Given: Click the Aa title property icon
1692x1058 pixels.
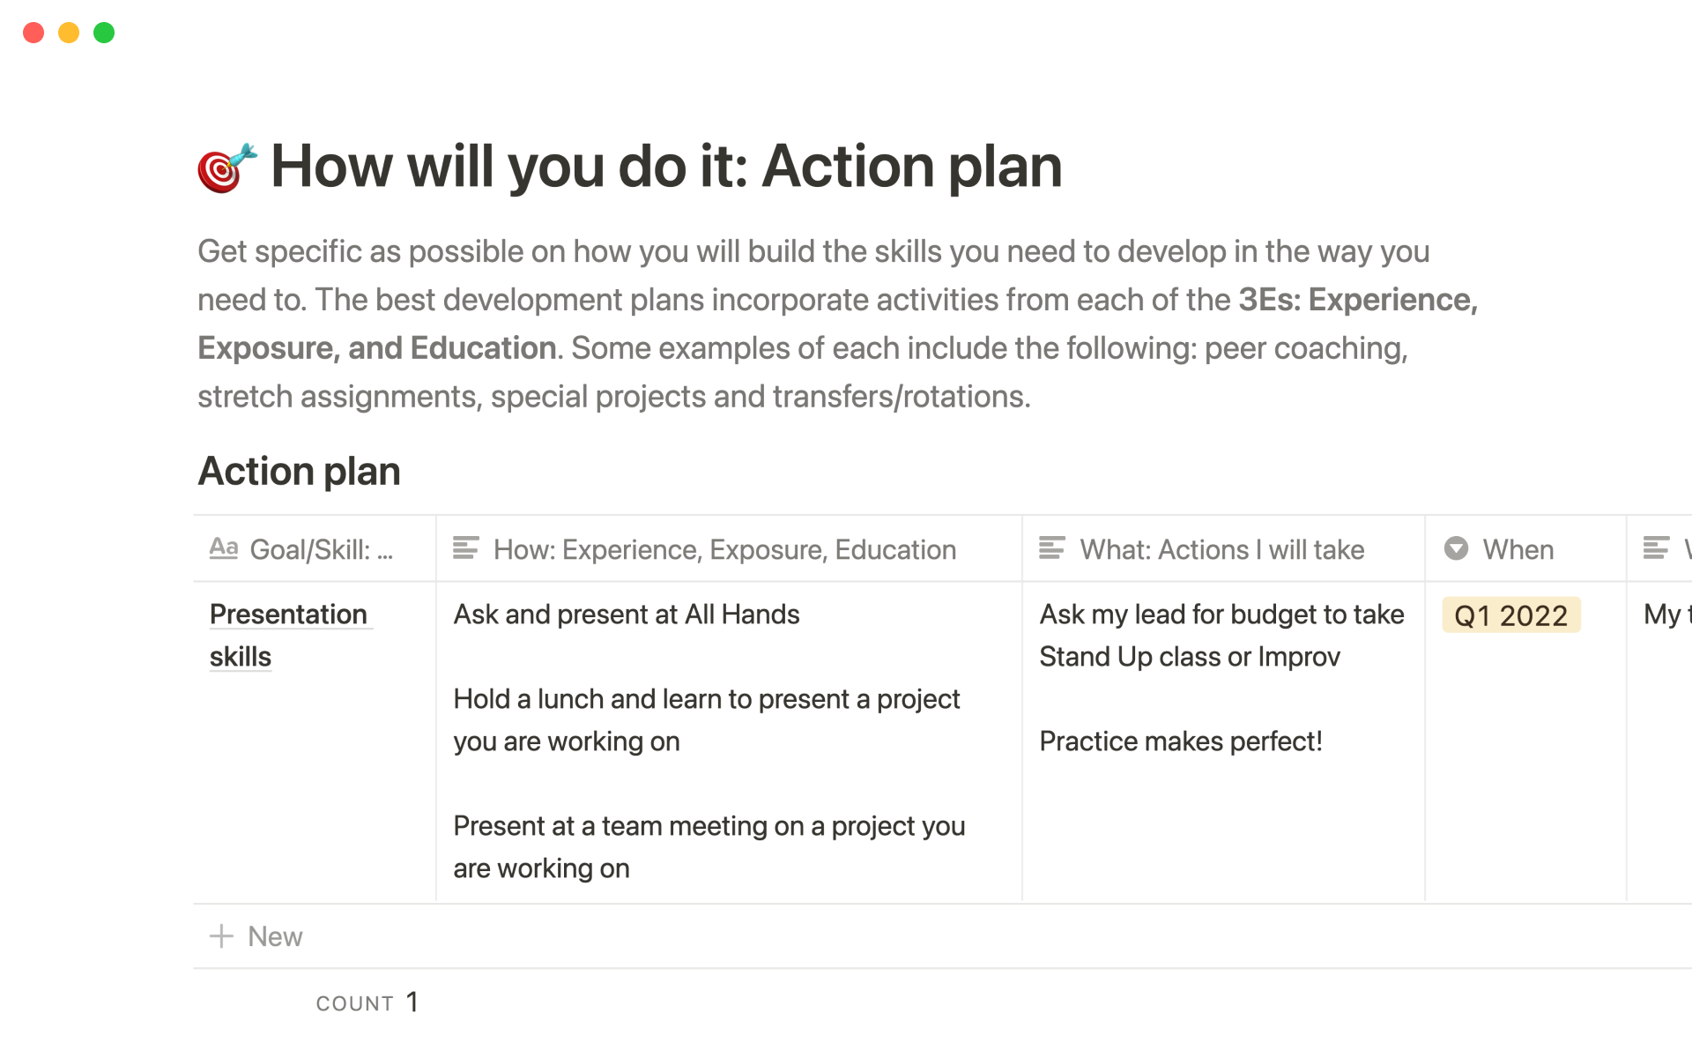Looking at the screenshot, I should pos(224,548).
